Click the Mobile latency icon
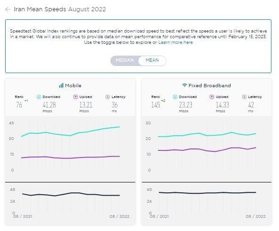Image resolution: width=279 pixels, height=231 pixels. pyautogui.click(x=107, y=97)
